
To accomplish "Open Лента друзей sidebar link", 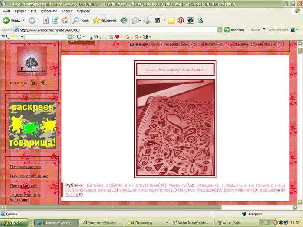I will pos(23,185).
